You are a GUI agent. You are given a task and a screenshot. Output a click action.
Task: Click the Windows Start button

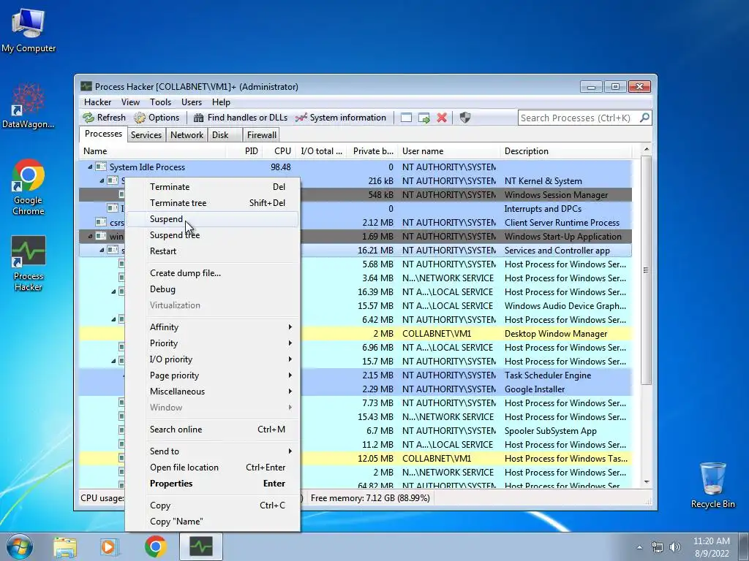point(20,546)
